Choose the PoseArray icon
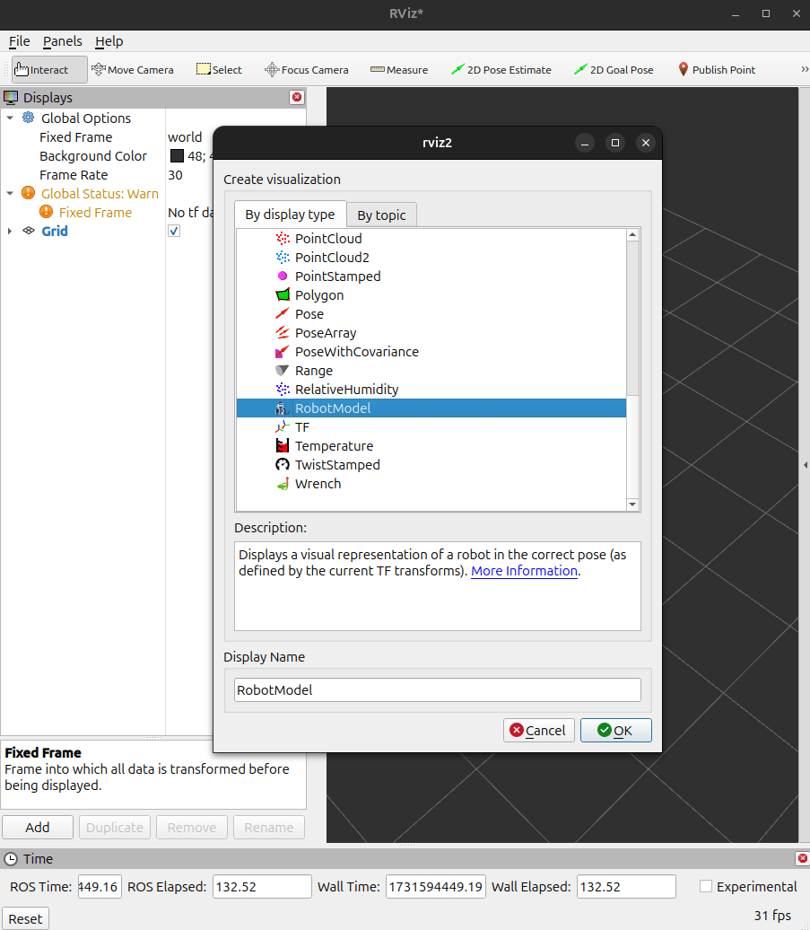This screenshot has width=810, height=930. pos(283,333)
